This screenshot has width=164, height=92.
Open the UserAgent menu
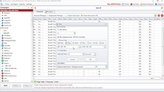tap(14, 4)
